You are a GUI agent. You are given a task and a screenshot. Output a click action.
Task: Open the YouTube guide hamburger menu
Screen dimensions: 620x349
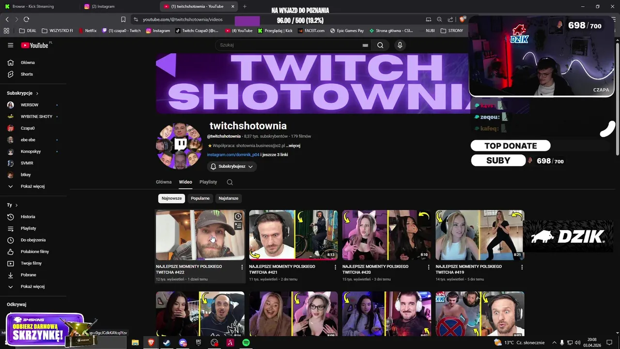click(x=10, y=45)
